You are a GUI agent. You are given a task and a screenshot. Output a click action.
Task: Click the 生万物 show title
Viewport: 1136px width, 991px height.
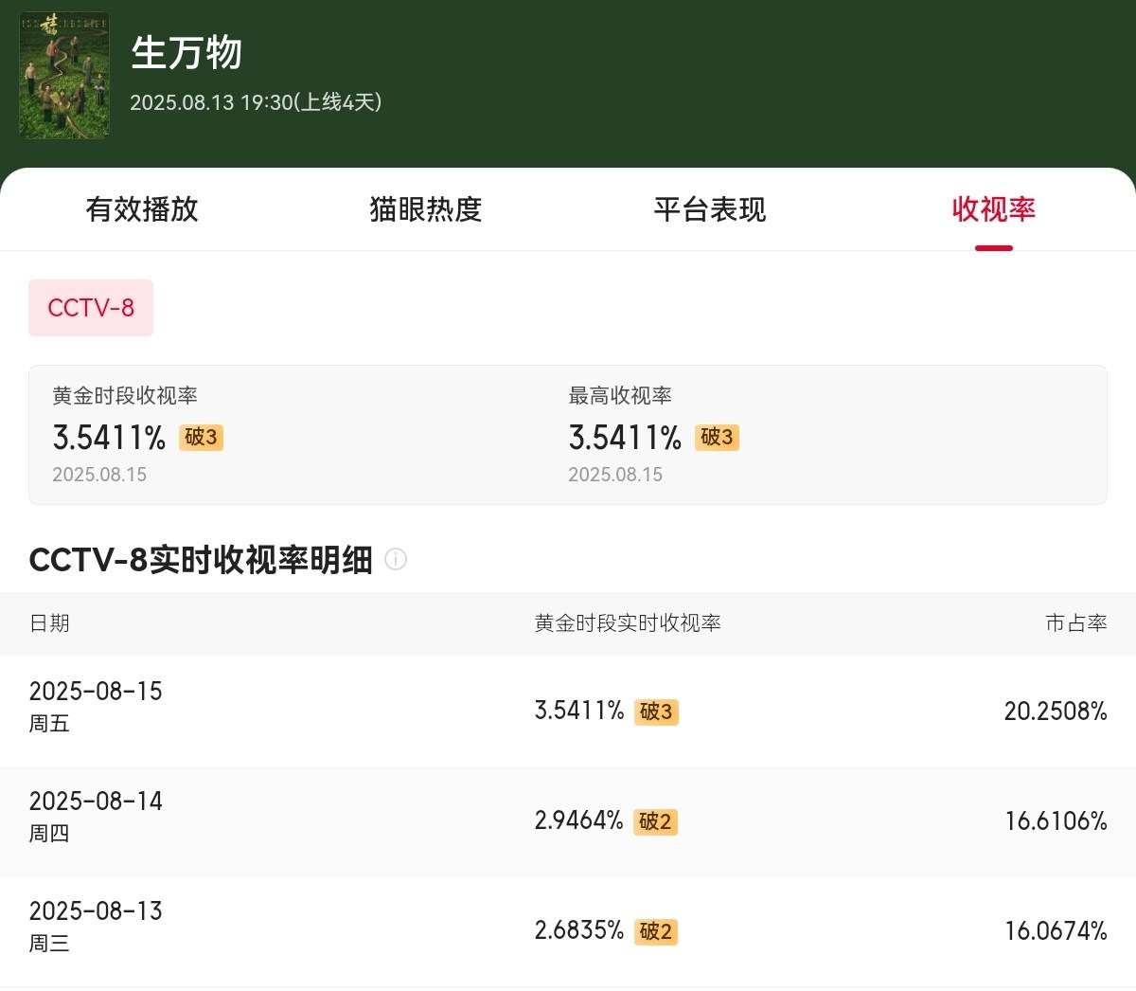[x=186, y=53]
